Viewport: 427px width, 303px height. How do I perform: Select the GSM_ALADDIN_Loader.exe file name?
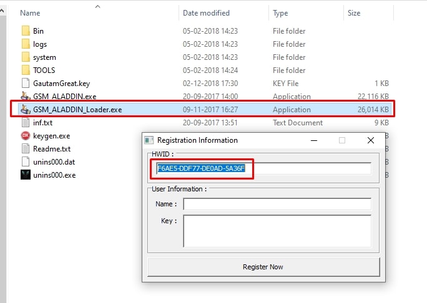coord(77,110)
